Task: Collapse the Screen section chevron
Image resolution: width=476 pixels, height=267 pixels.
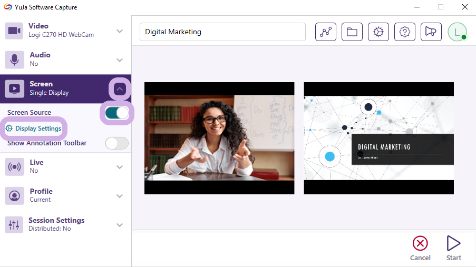Action: [120, 89]
